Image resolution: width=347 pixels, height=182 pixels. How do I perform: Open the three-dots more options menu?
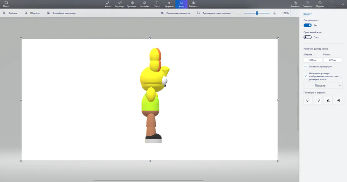click(295, 13)
